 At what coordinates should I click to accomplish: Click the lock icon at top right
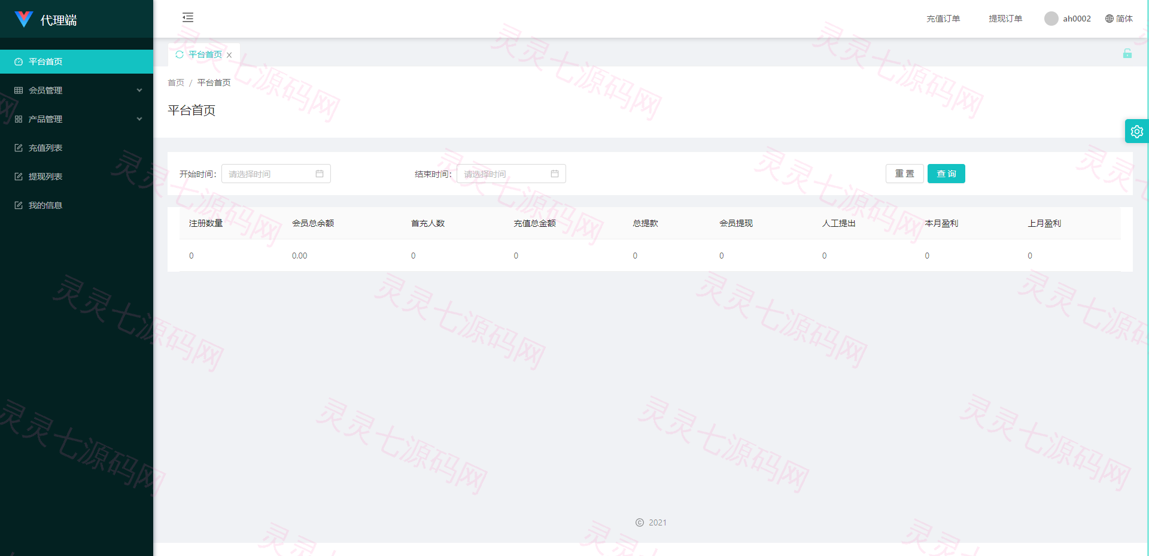pos(1127,53)
